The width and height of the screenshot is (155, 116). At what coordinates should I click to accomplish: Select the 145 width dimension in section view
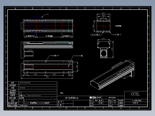pos(103,13)
